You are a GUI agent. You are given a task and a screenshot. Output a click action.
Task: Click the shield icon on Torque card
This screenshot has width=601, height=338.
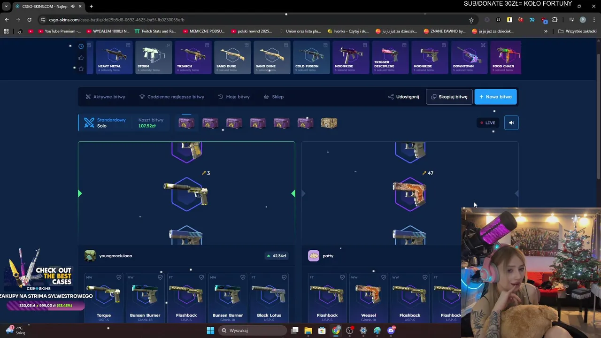[119, 277]
